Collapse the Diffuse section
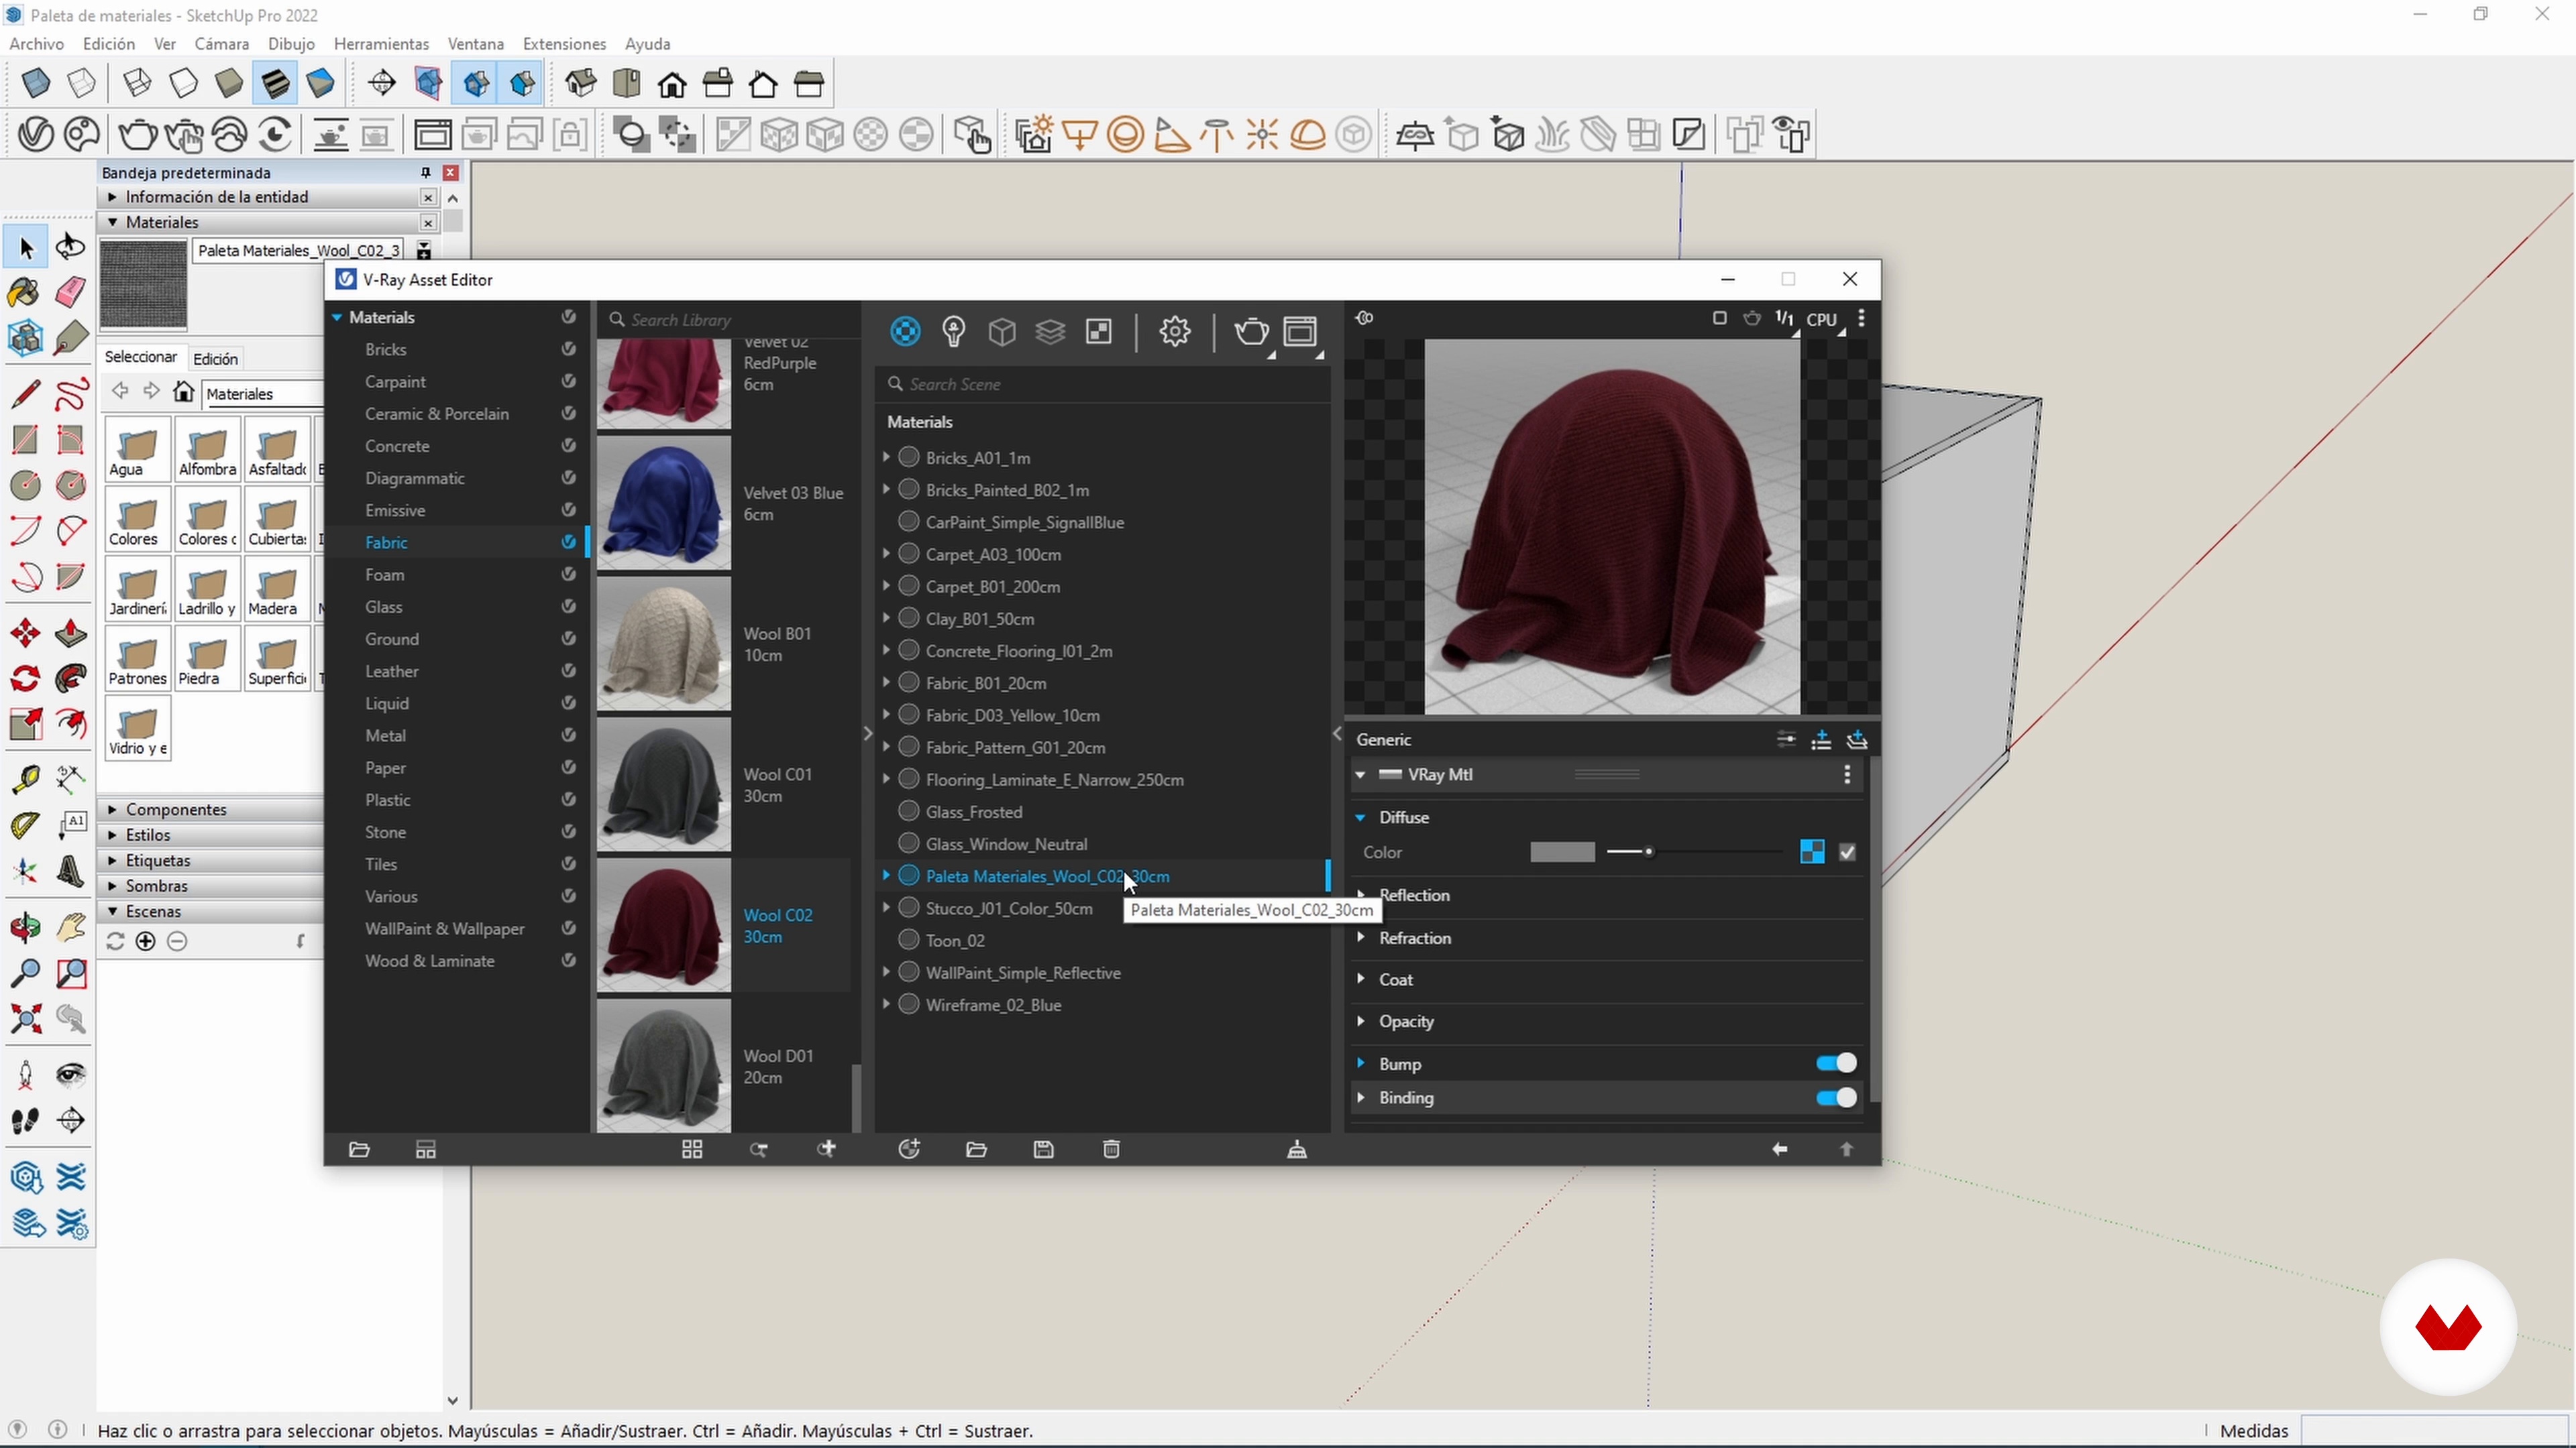This screenshot has width=2576, height=1448. (x=1360, y=817)
